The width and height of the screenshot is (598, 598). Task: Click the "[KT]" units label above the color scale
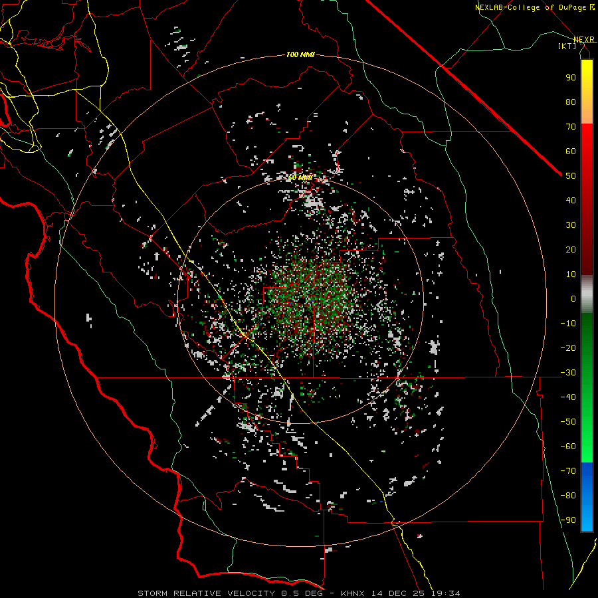point(567,46)
